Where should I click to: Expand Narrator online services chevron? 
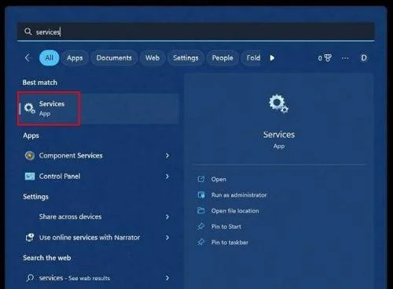tap(167, 238)
